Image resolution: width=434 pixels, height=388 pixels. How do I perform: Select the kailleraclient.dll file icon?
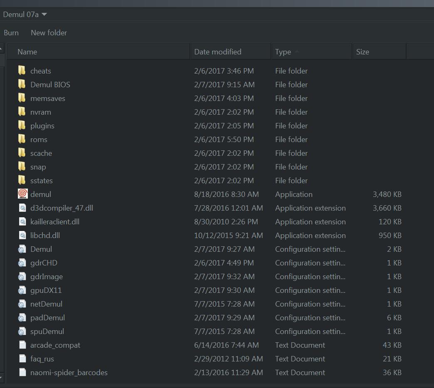22,221
